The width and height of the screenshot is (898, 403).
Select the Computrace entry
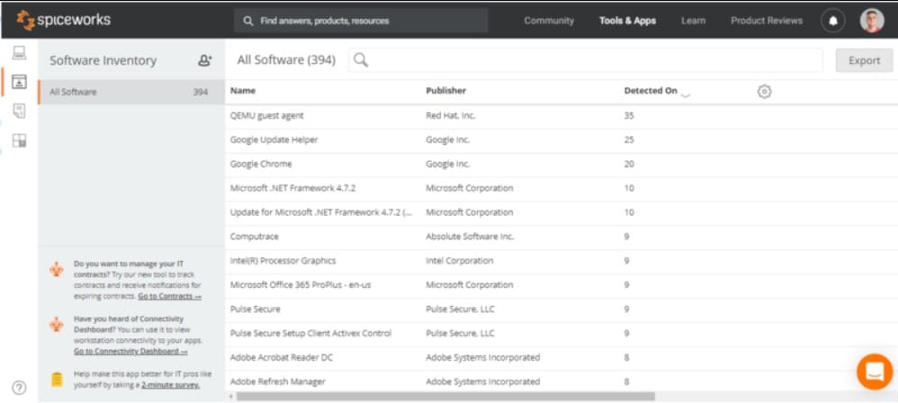point(561,237)
